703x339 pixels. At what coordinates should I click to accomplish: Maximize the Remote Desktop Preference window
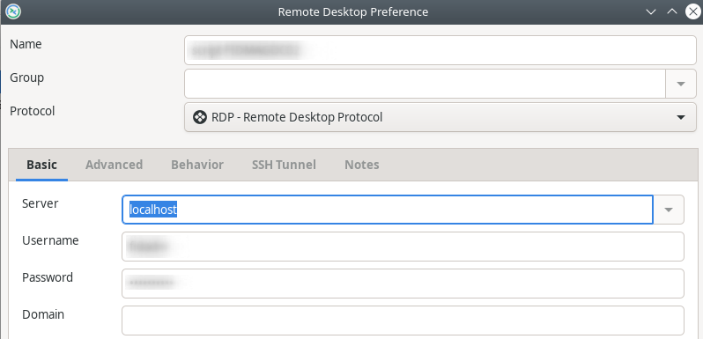[x=671, y=12]
